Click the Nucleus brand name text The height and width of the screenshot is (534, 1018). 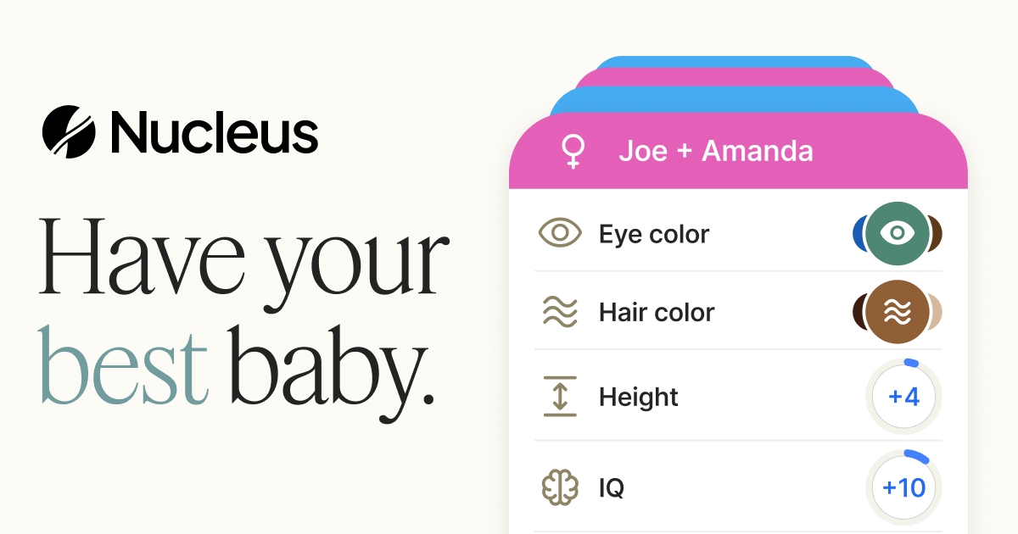(214, 132)
